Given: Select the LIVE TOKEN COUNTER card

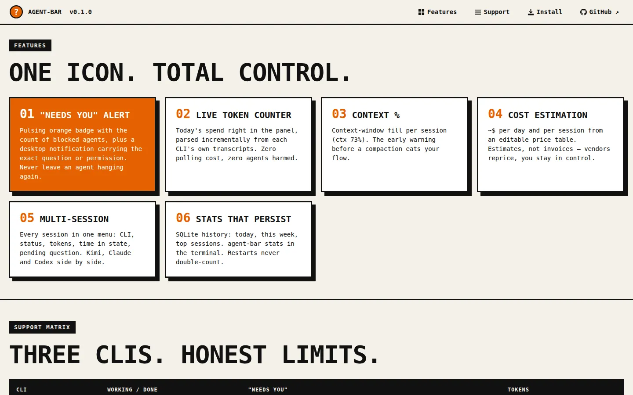Looking at the screenshot, I should (238, 144).
